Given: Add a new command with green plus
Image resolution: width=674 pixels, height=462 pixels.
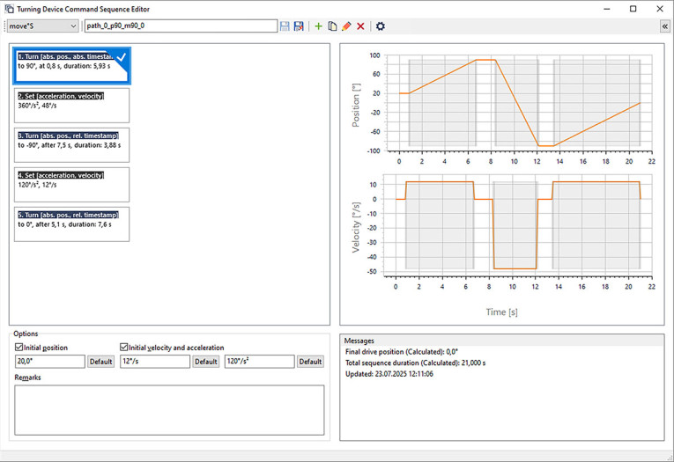Looking at the screenshot, I should [319, 26].
